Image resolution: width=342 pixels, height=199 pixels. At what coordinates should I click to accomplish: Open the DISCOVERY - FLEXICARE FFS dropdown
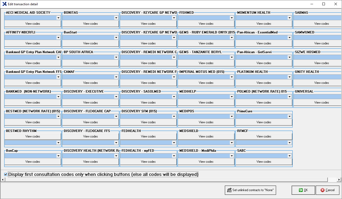click(x=116, y=143)
